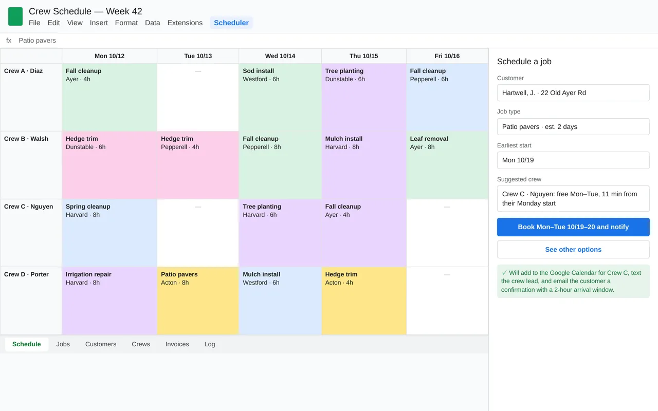The height and width of the screenshot is (411, 658).
Task: Open the Data menu
Action: (x=153, y=23)
